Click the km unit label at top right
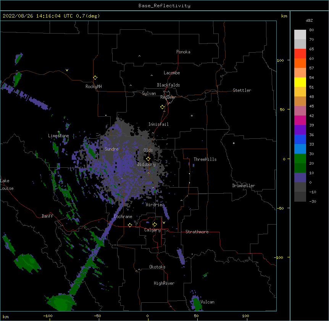The image size is (329, 321). [284, 16]
